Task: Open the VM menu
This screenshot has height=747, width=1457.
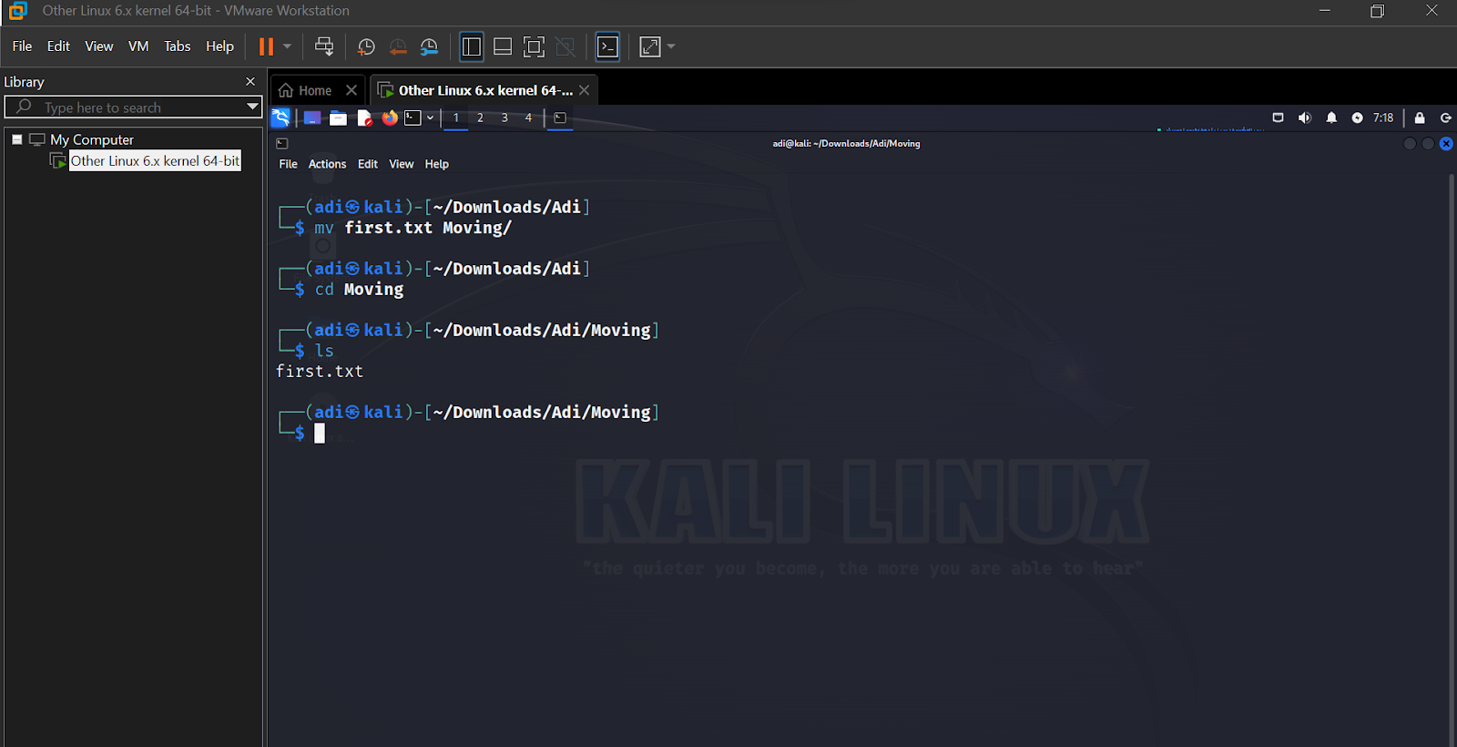Action: 138,46
